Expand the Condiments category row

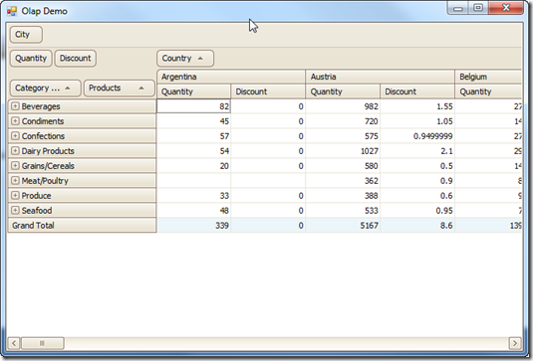pyautogui.click(x=15, y=121)
